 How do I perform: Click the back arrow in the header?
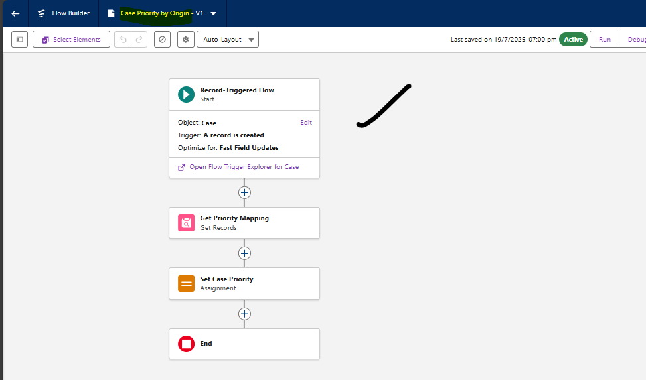coord(15,13)
